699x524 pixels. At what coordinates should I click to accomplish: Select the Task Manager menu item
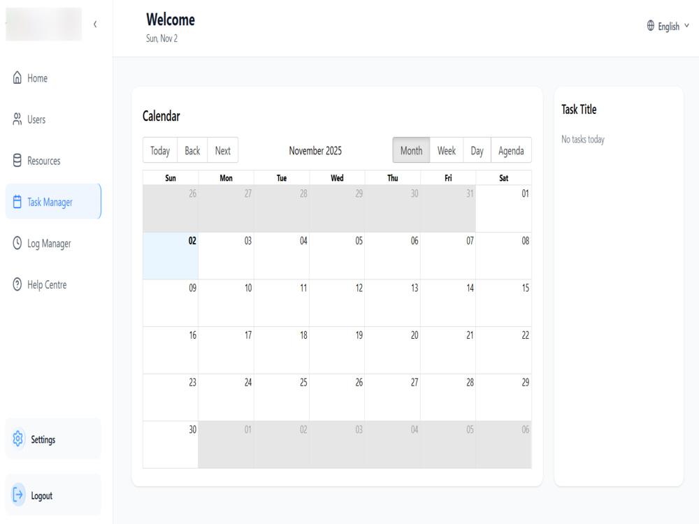[x=54, y=201]
